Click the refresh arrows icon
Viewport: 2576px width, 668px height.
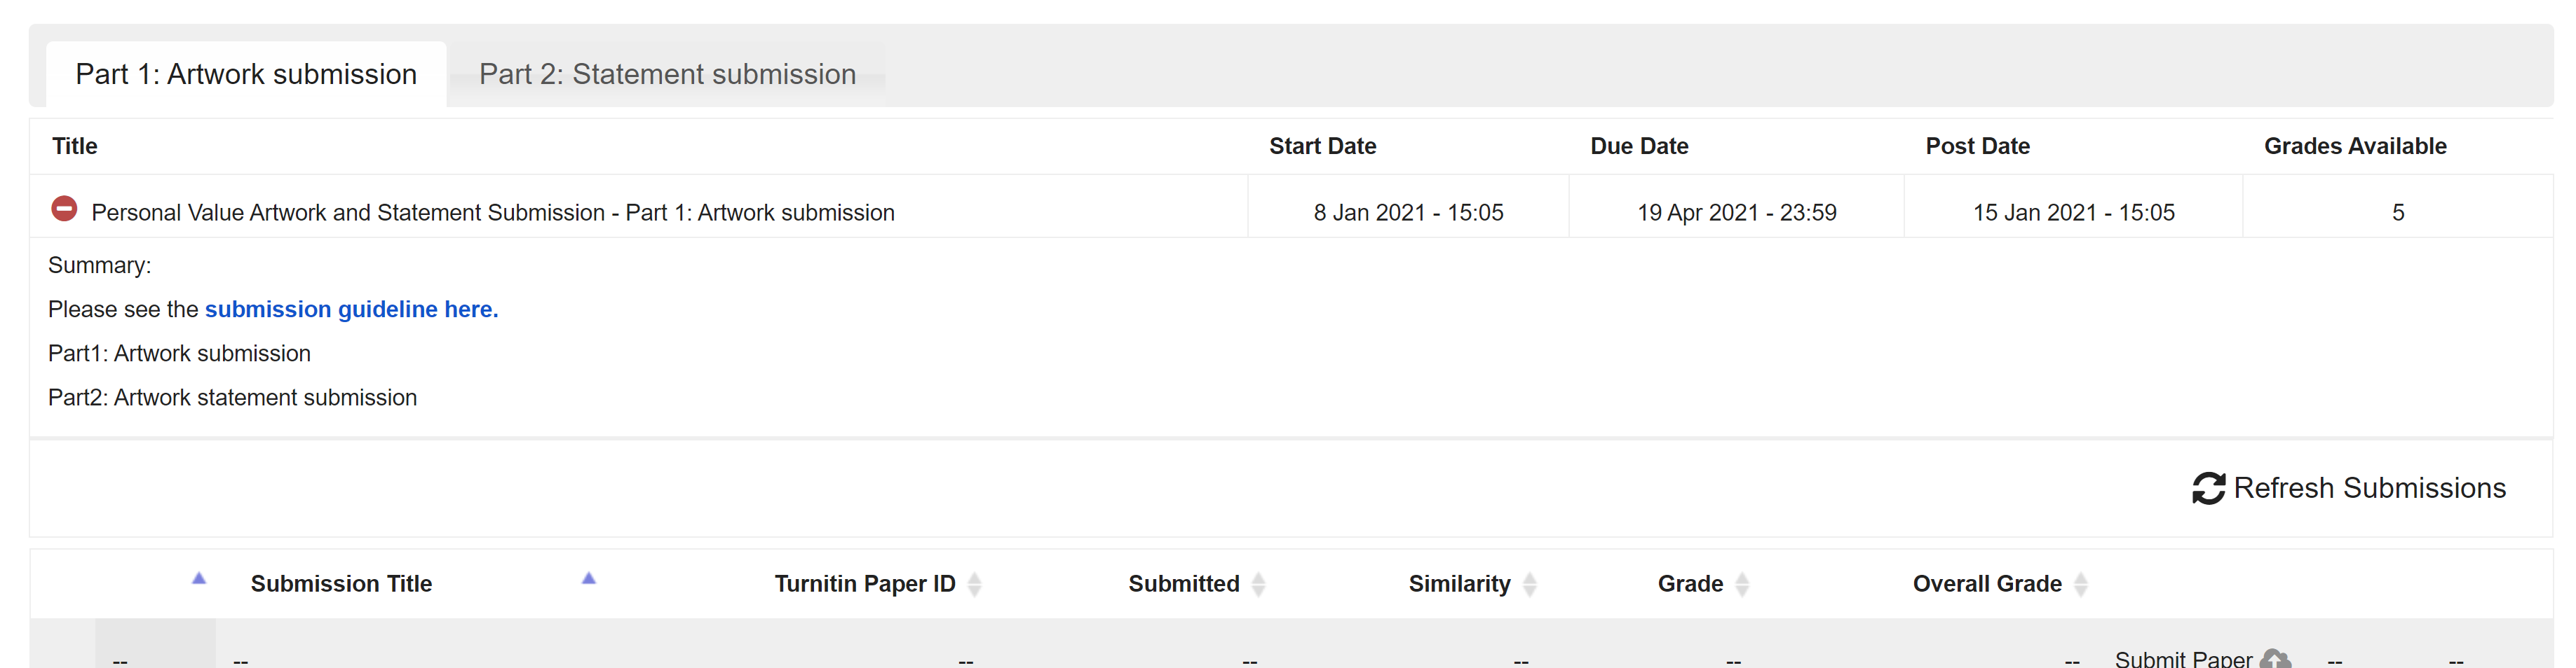tap(2209, 488)
